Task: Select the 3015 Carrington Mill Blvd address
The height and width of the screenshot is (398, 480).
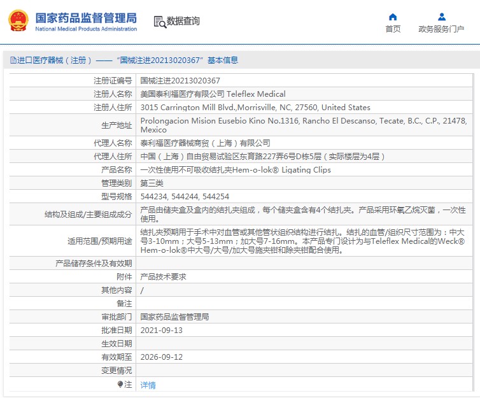Action: point(255,108)
